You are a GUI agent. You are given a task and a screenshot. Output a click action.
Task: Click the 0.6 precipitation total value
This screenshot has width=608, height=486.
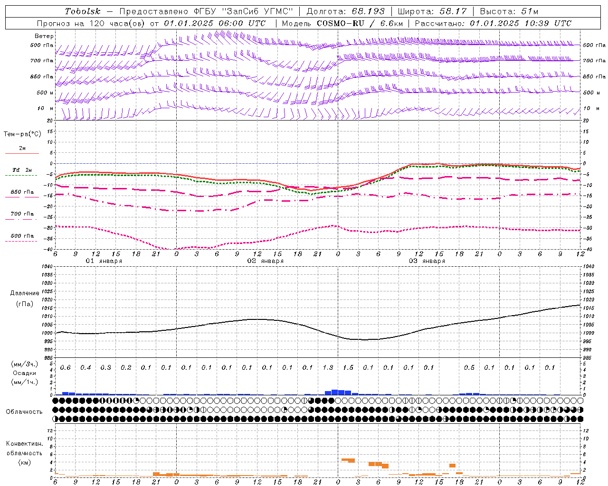(x=66, y=368)
